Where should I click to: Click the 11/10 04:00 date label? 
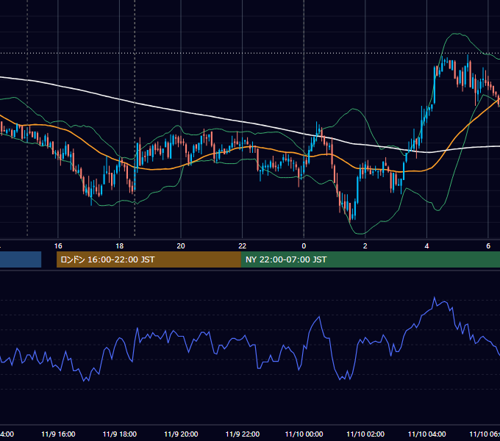pos(427,434)
